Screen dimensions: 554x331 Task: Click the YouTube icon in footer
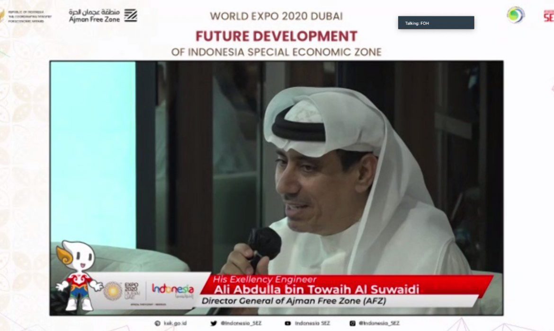(287, 323)
